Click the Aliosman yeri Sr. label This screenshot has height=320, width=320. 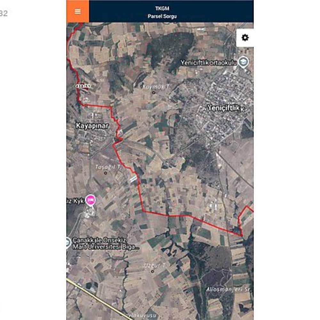228,289
